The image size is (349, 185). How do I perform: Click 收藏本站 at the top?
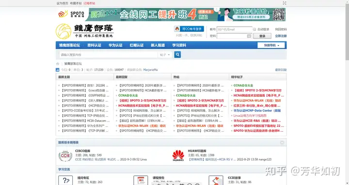tap(76, 3)
